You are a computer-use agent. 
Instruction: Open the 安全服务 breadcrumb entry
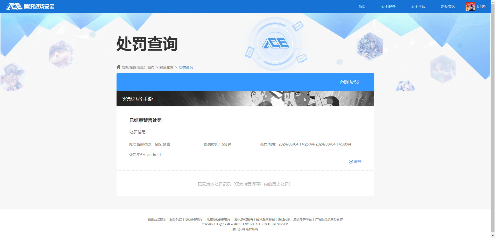click(166, 67)
